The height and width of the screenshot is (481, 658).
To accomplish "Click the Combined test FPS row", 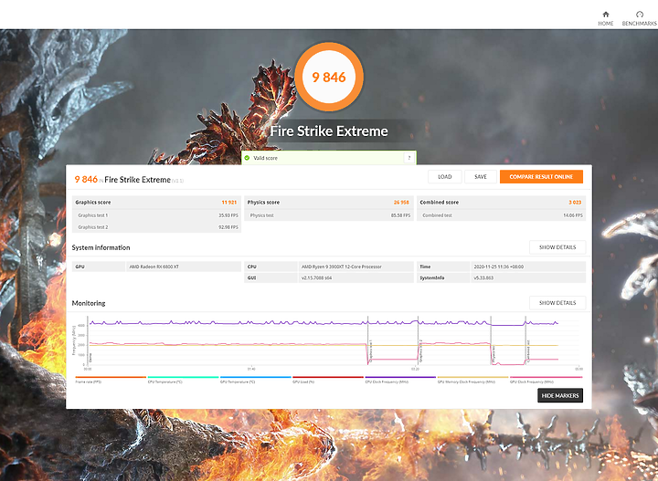I will tap(502, 215).
